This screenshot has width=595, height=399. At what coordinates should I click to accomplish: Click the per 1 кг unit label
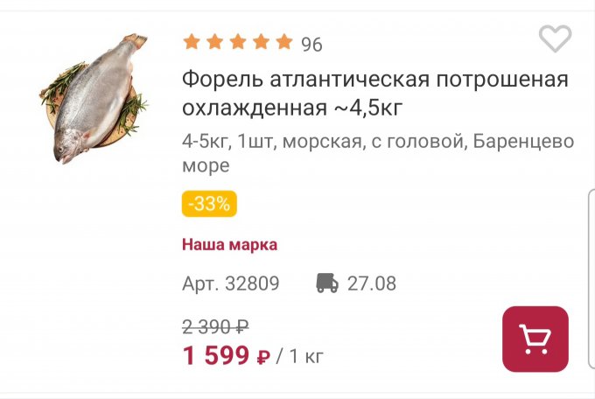point(300,356)
